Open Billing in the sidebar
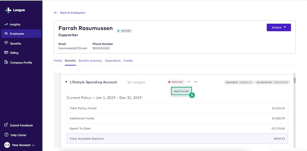The width and height of the screenshot is (307, 151). coord(14,53)
